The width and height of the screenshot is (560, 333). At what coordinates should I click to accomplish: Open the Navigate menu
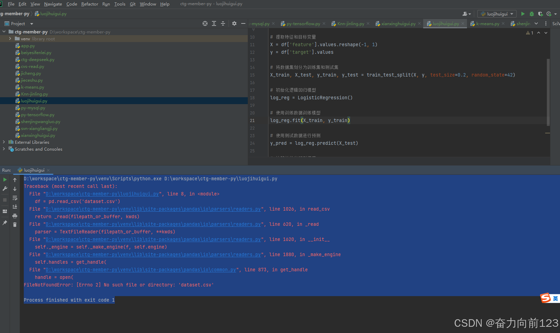53,4
